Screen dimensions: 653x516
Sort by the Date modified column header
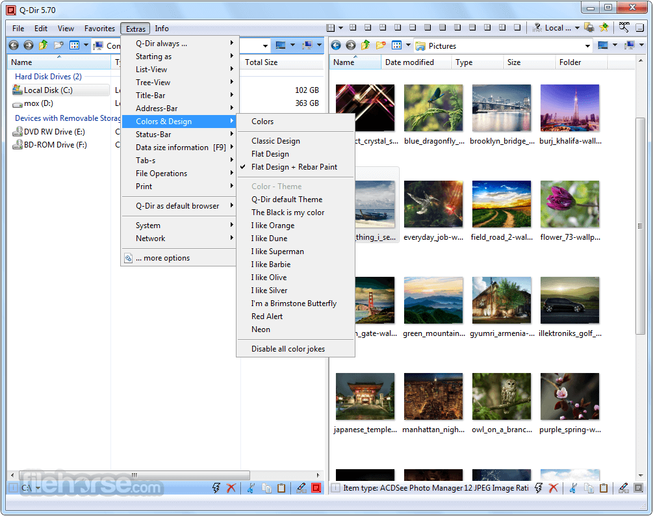pos(416,62)
